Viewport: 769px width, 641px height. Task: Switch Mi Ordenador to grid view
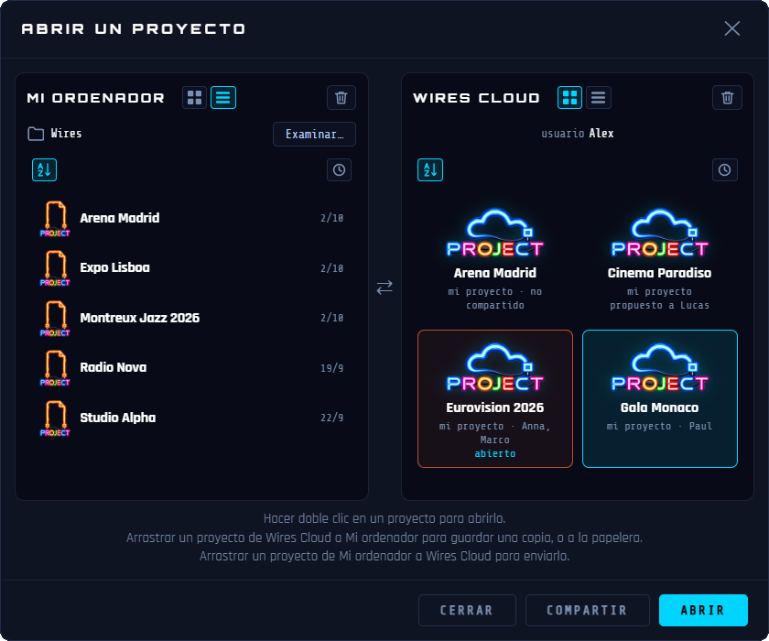[194, 98]
